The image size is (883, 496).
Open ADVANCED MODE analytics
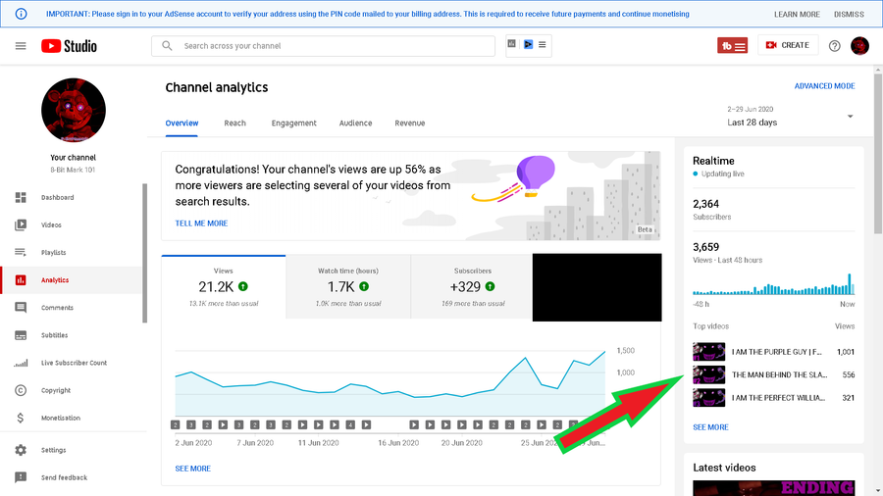point(824,86)
